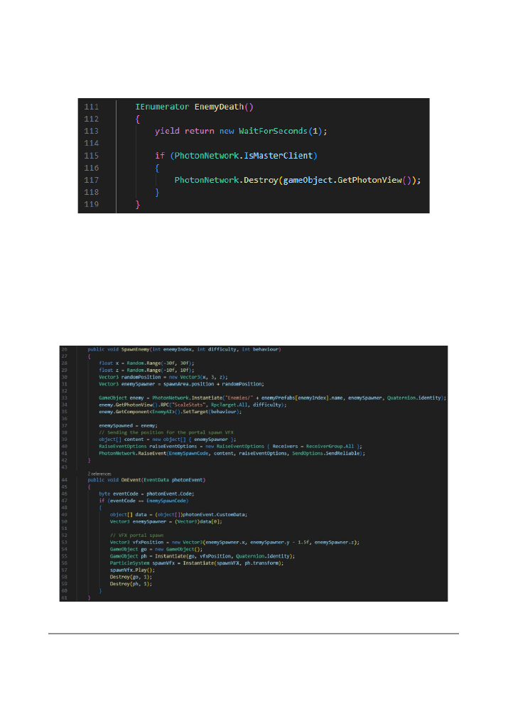508x719 pixels.
Task: Click 'SpawnEnemy' method name on line 26
Action: coord(135,349)
